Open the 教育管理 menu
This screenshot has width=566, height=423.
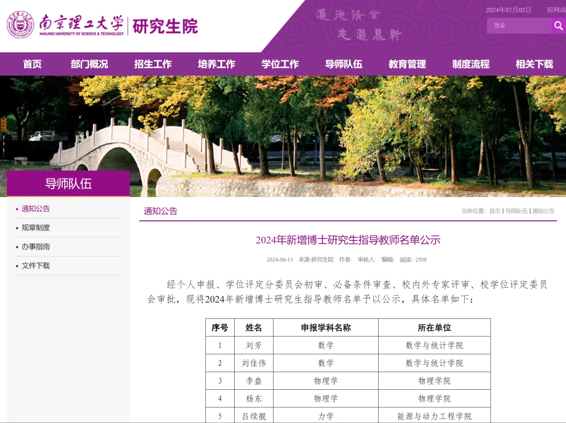tap(407, 64)
